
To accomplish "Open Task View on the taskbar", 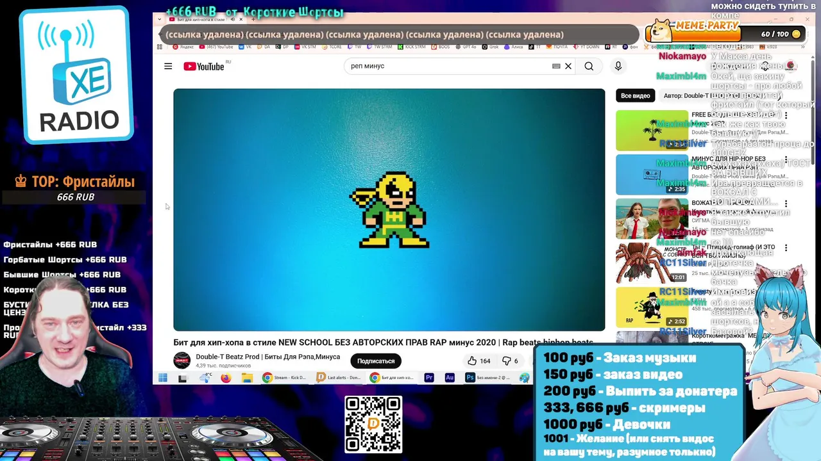I will click(x=183, y=378).
